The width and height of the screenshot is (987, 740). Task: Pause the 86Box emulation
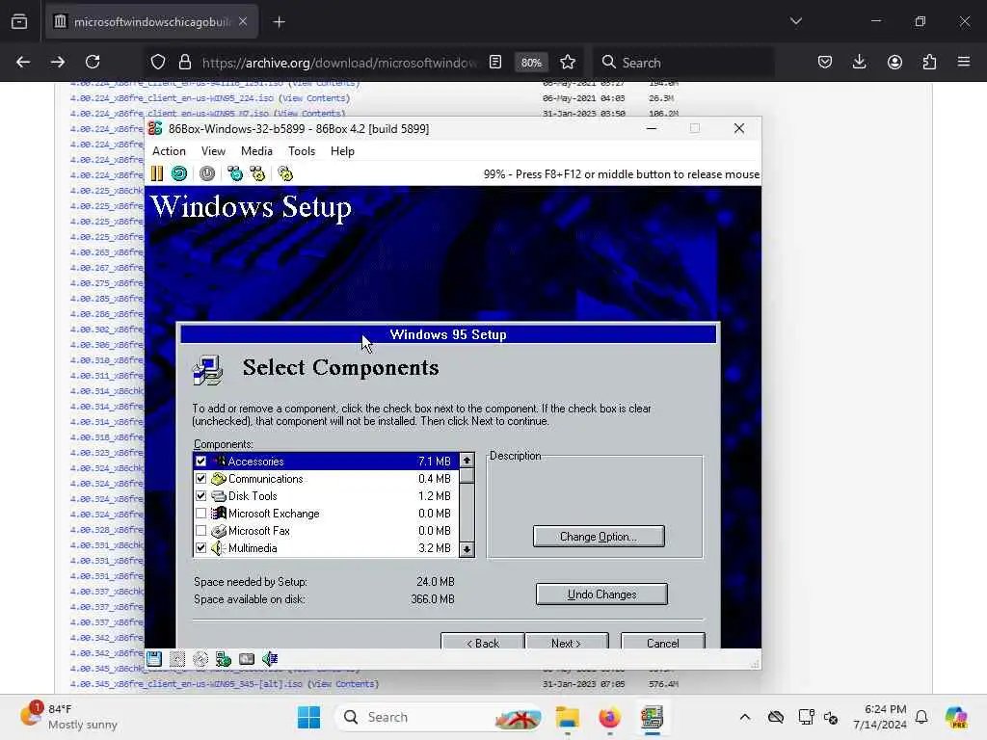coord(157,173)
